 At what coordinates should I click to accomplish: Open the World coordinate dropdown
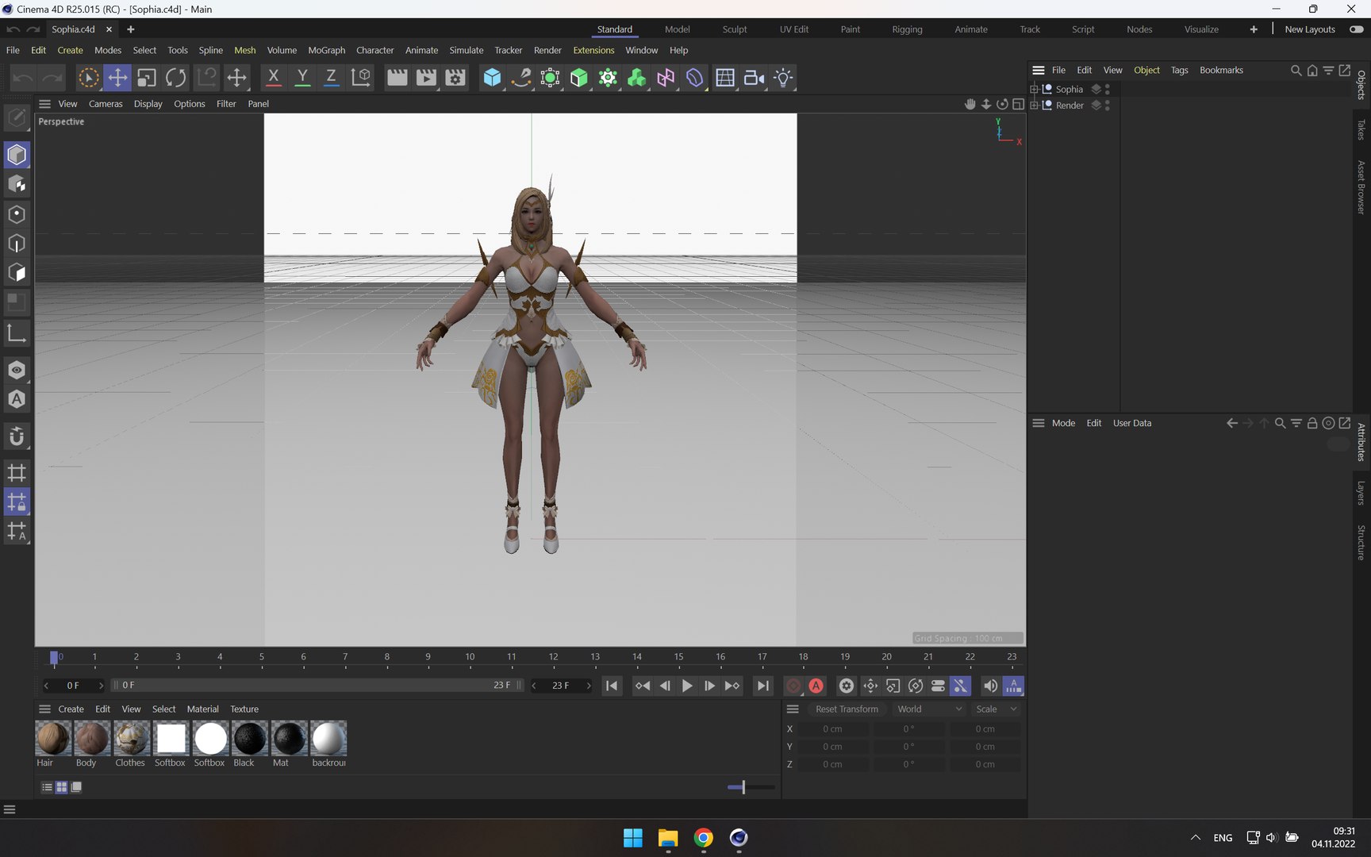coord(928,709)
